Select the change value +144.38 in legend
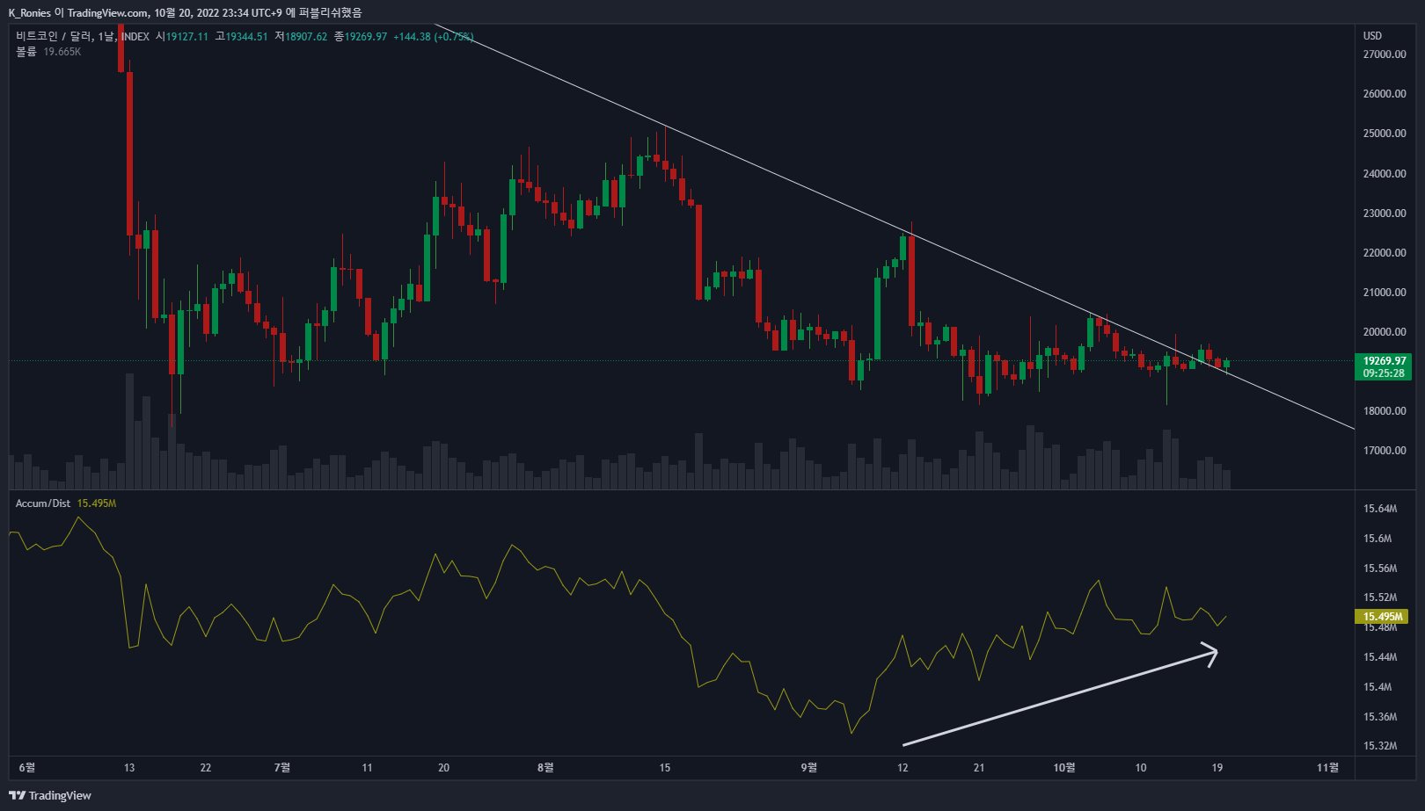This screenshot has height=811, width=1425. [x=412, y=36]
